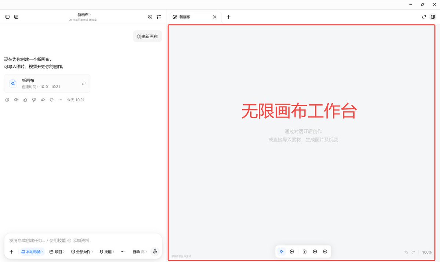Screen dimensions: 440x262
Task: Toggle the muted speaker icon in chat header
Action: [x=150, y=17]
